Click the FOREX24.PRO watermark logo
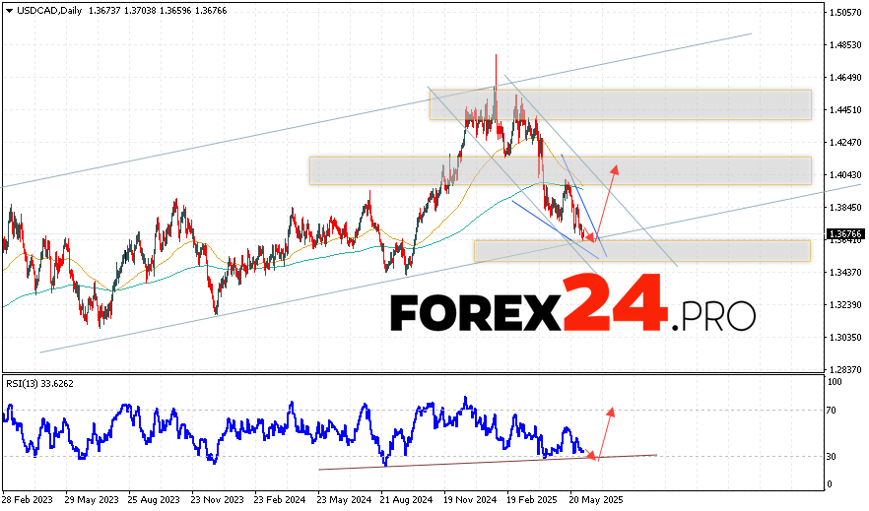This screenshot has width=869, height=511. tap(572, 313)
